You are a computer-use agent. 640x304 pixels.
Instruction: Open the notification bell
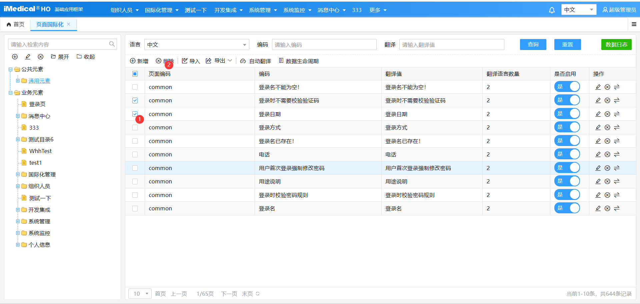point(552,10)
